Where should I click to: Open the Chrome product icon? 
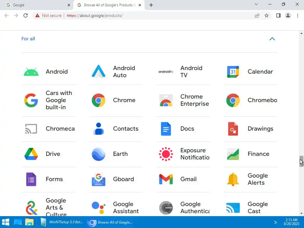tap(99, 100)
